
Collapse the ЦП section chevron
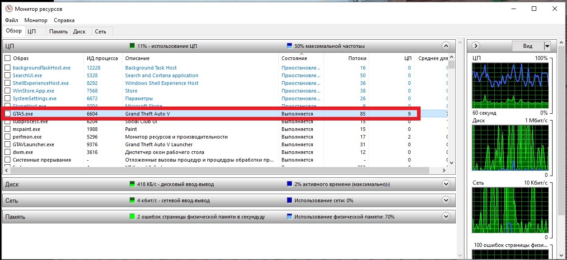pyautogui.click(x=446, y=46)
